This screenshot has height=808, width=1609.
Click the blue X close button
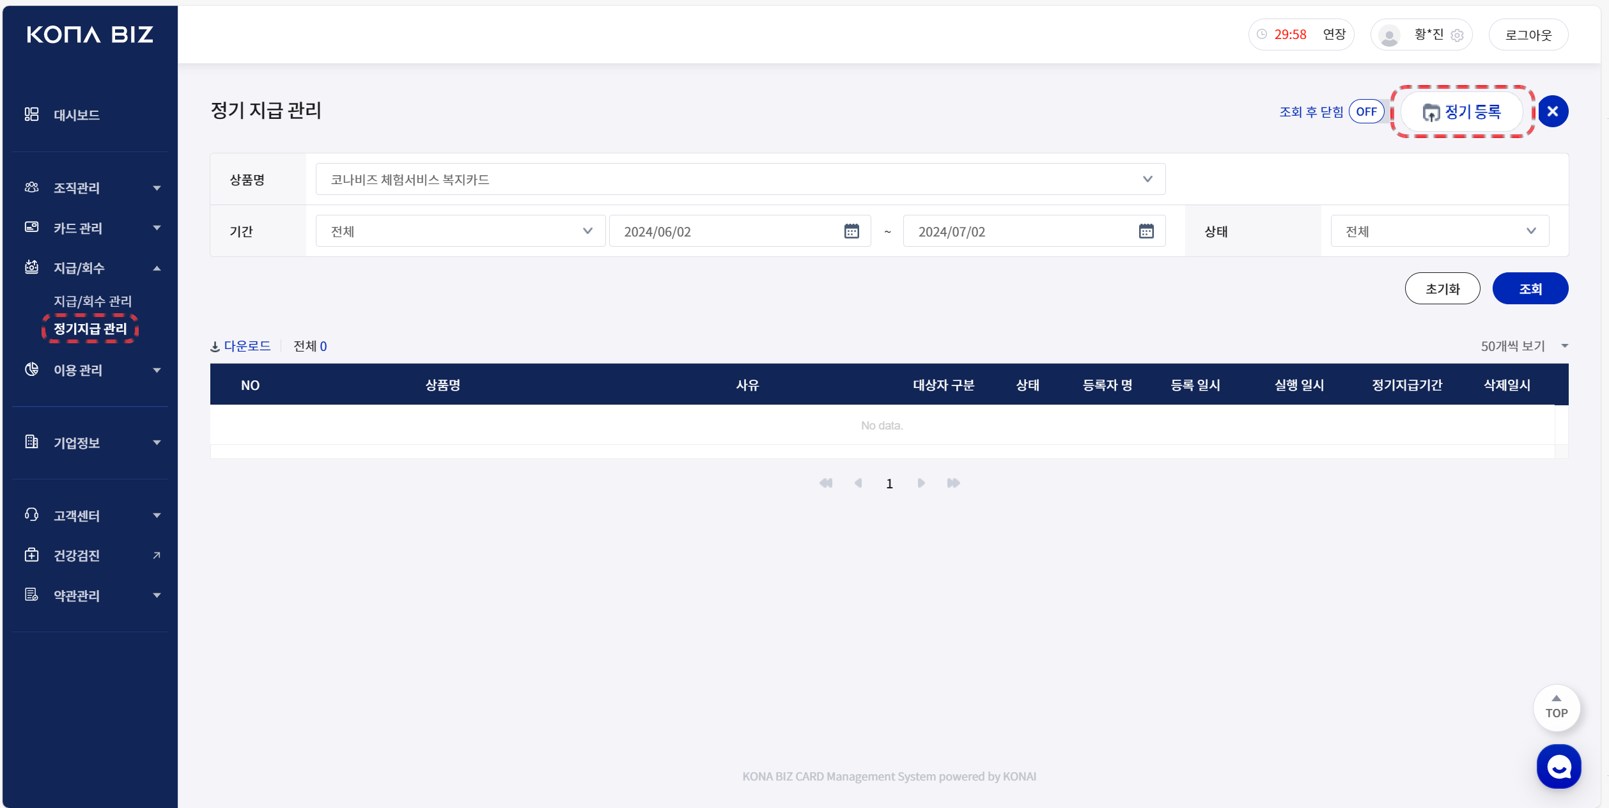point(1552,111)
